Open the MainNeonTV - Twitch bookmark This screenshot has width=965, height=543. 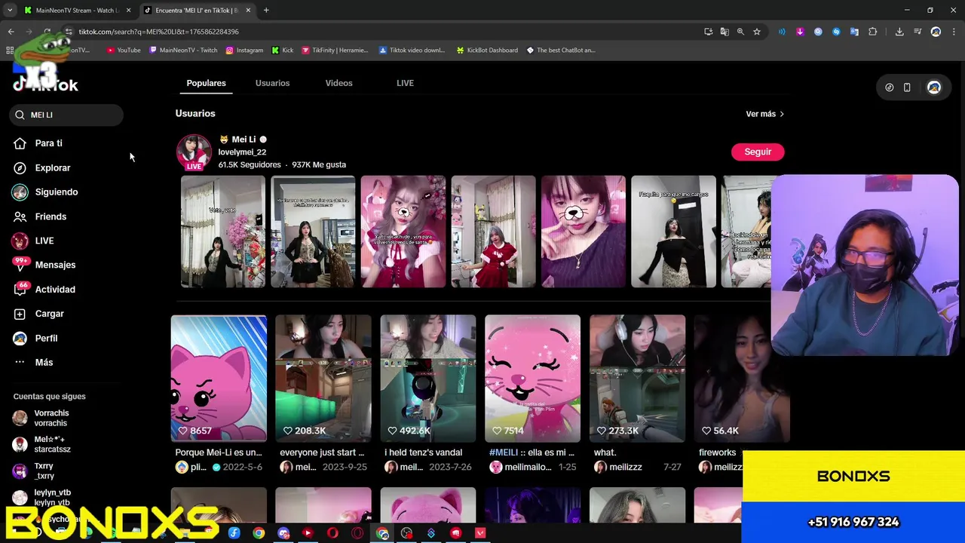point(183,51)
